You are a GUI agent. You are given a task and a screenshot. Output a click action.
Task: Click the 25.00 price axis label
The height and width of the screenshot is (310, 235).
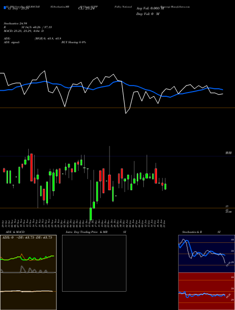click(x=228, y=212)
